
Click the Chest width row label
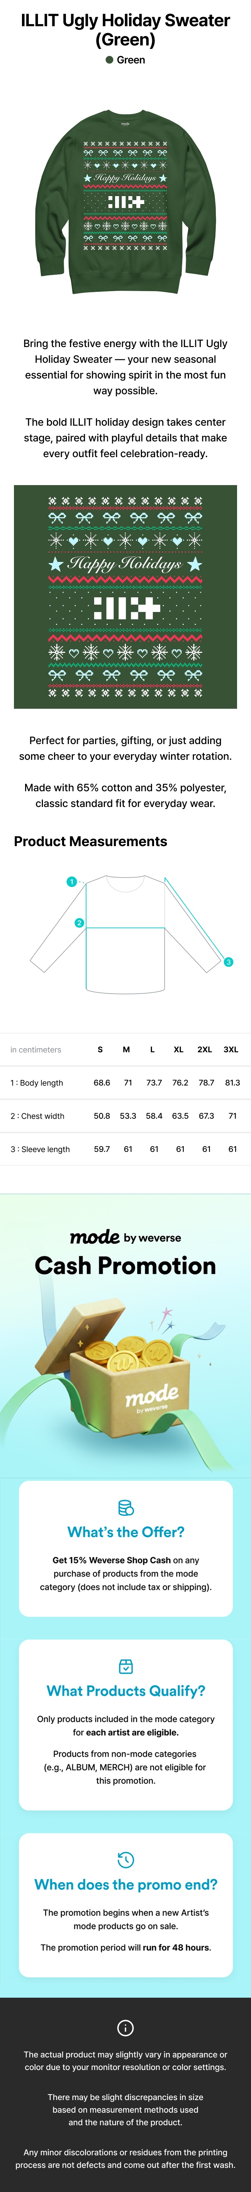pos(37,1116)
